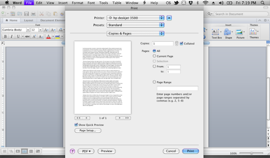Open the font size dropdown arrow
270x158 pixels.
point(40,30)
